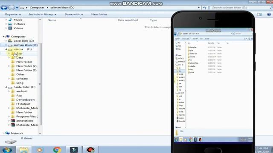This screenshot has width=273, height=153.
Task: Open the App folder under usama (E:)
Action: [x=19, y=54]
